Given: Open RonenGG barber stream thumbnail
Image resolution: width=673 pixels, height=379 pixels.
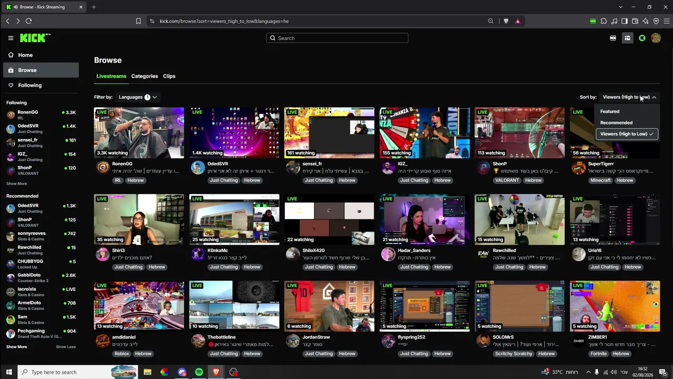Looking at the screenshot, I should tap(139, 133).
